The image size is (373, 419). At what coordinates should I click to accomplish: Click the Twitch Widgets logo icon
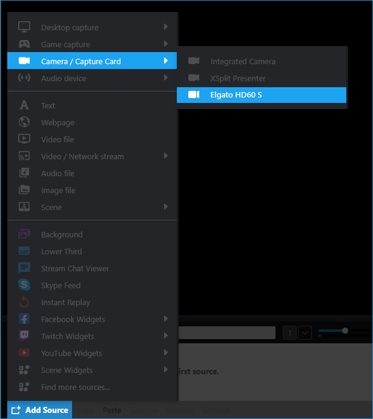click(24, 335)
